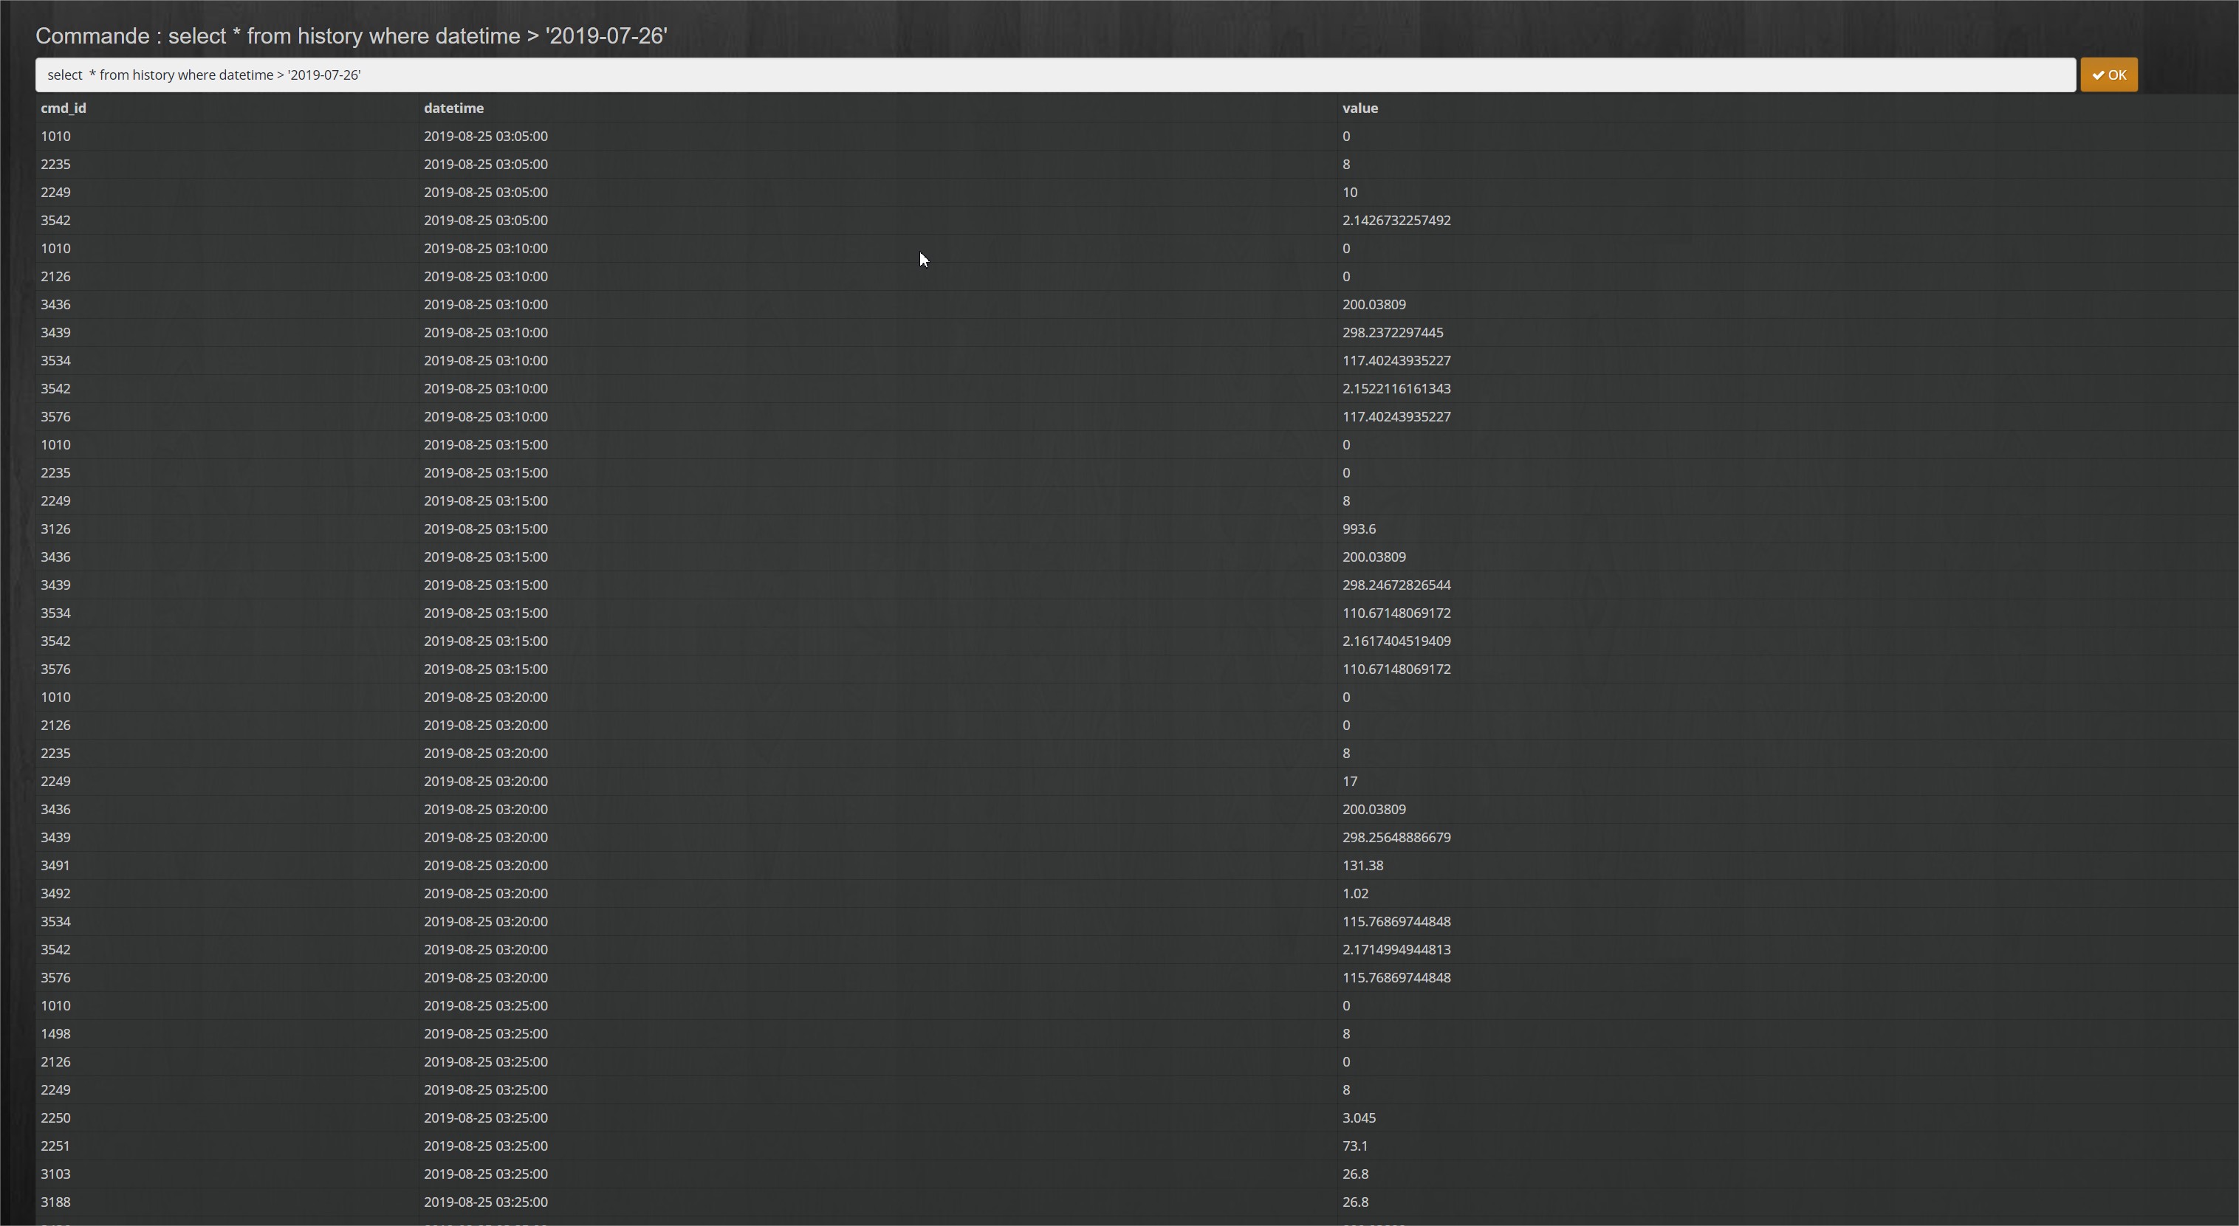2239x1226 pixels.
Task: Click value 10 in the 03:05:00 row
Action: (x=1349, y=193)
